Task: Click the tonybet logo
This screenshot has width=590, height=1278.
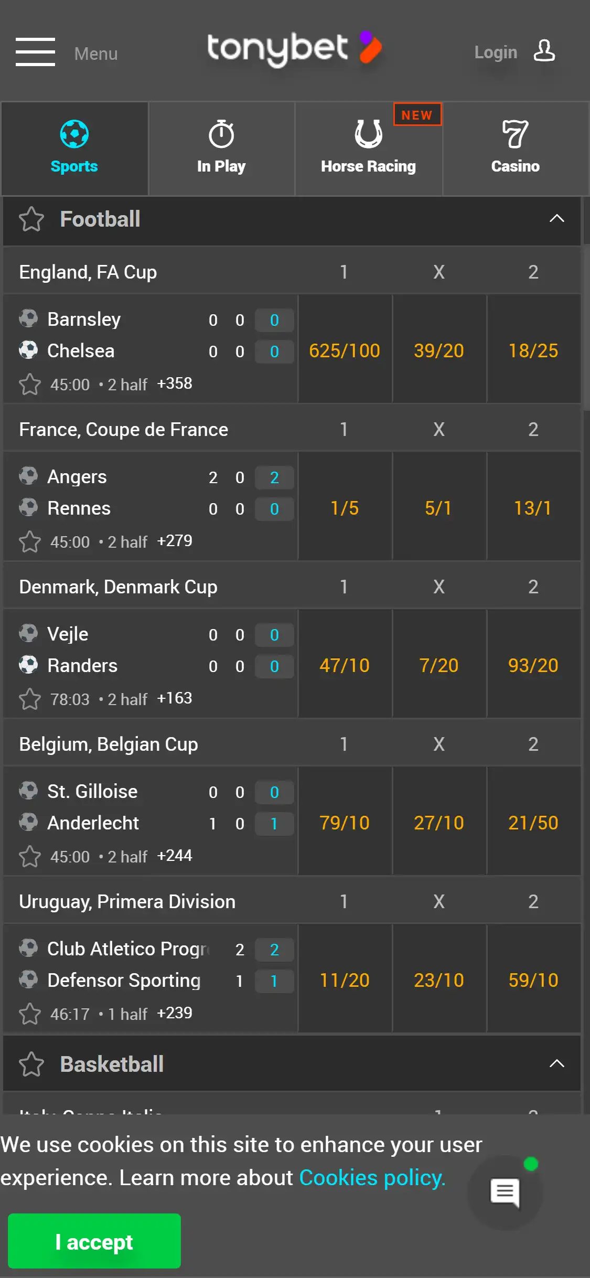Action: 294,49
